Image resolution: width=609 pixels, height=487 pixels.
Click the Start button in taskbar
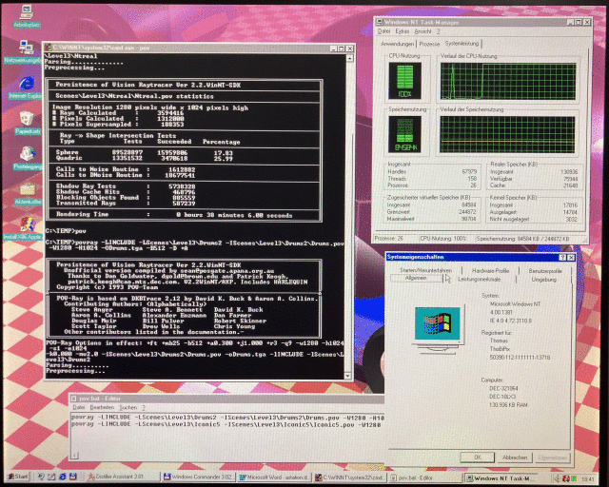point(18,477)
